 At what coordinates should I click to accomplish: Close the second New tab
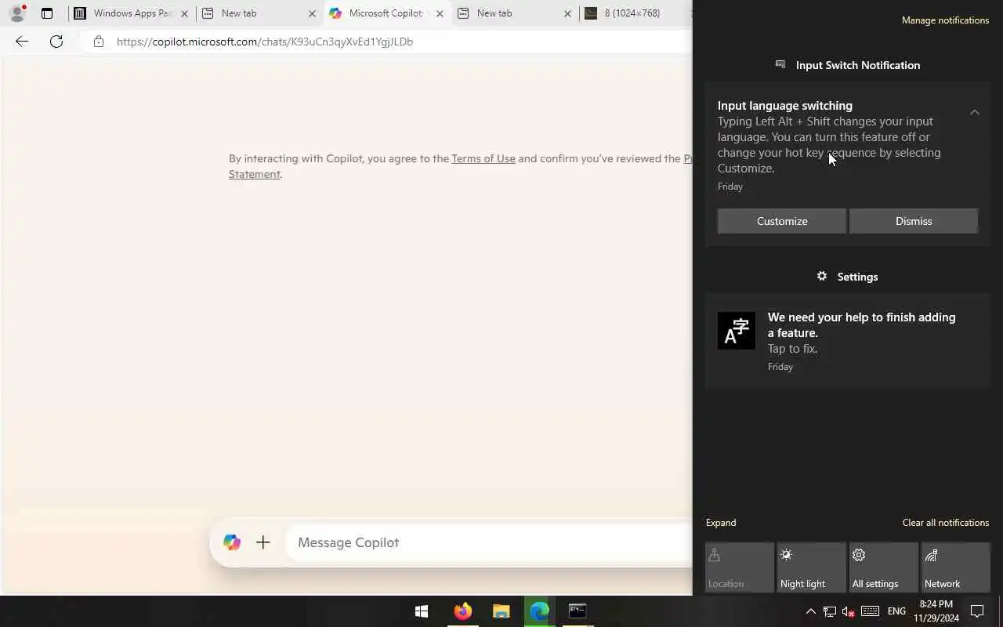pos(567,13)
